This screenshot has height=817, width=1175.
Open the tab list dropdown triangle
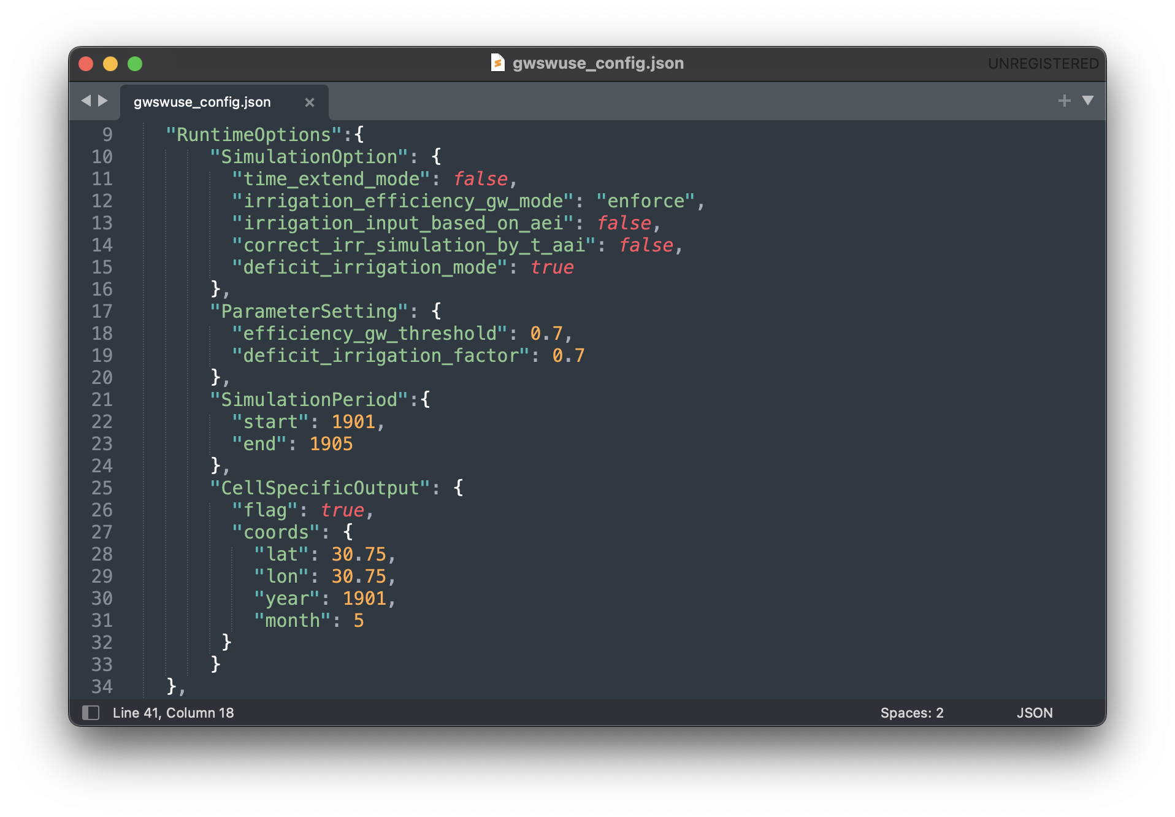tap(1088, 101)
